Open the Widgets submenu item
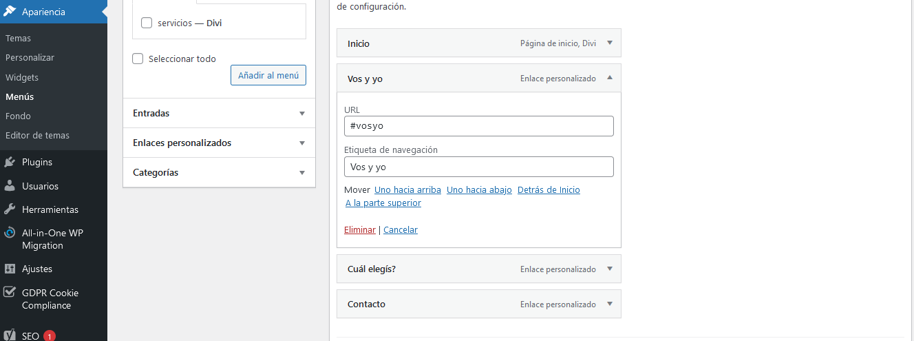The height and width of the screenshot is (341, 914). point(22,78)
